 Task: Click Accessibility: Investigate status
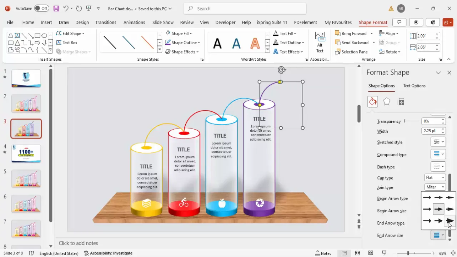pos(108,253)
